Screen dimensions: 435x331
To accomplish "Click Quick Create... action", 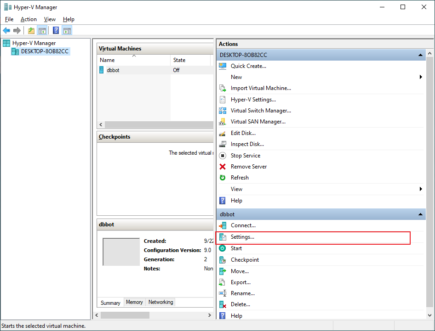I will pos(248,66).
